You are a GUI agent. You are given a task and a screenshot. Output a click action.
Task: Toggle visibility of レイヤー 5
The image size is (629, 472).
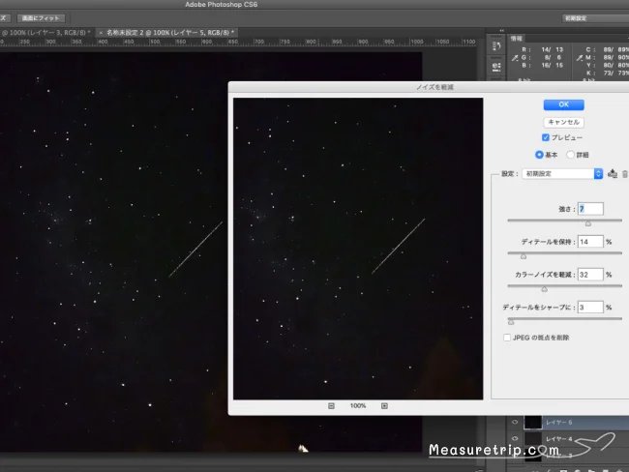pyautogui.click(x=515, y=423)
